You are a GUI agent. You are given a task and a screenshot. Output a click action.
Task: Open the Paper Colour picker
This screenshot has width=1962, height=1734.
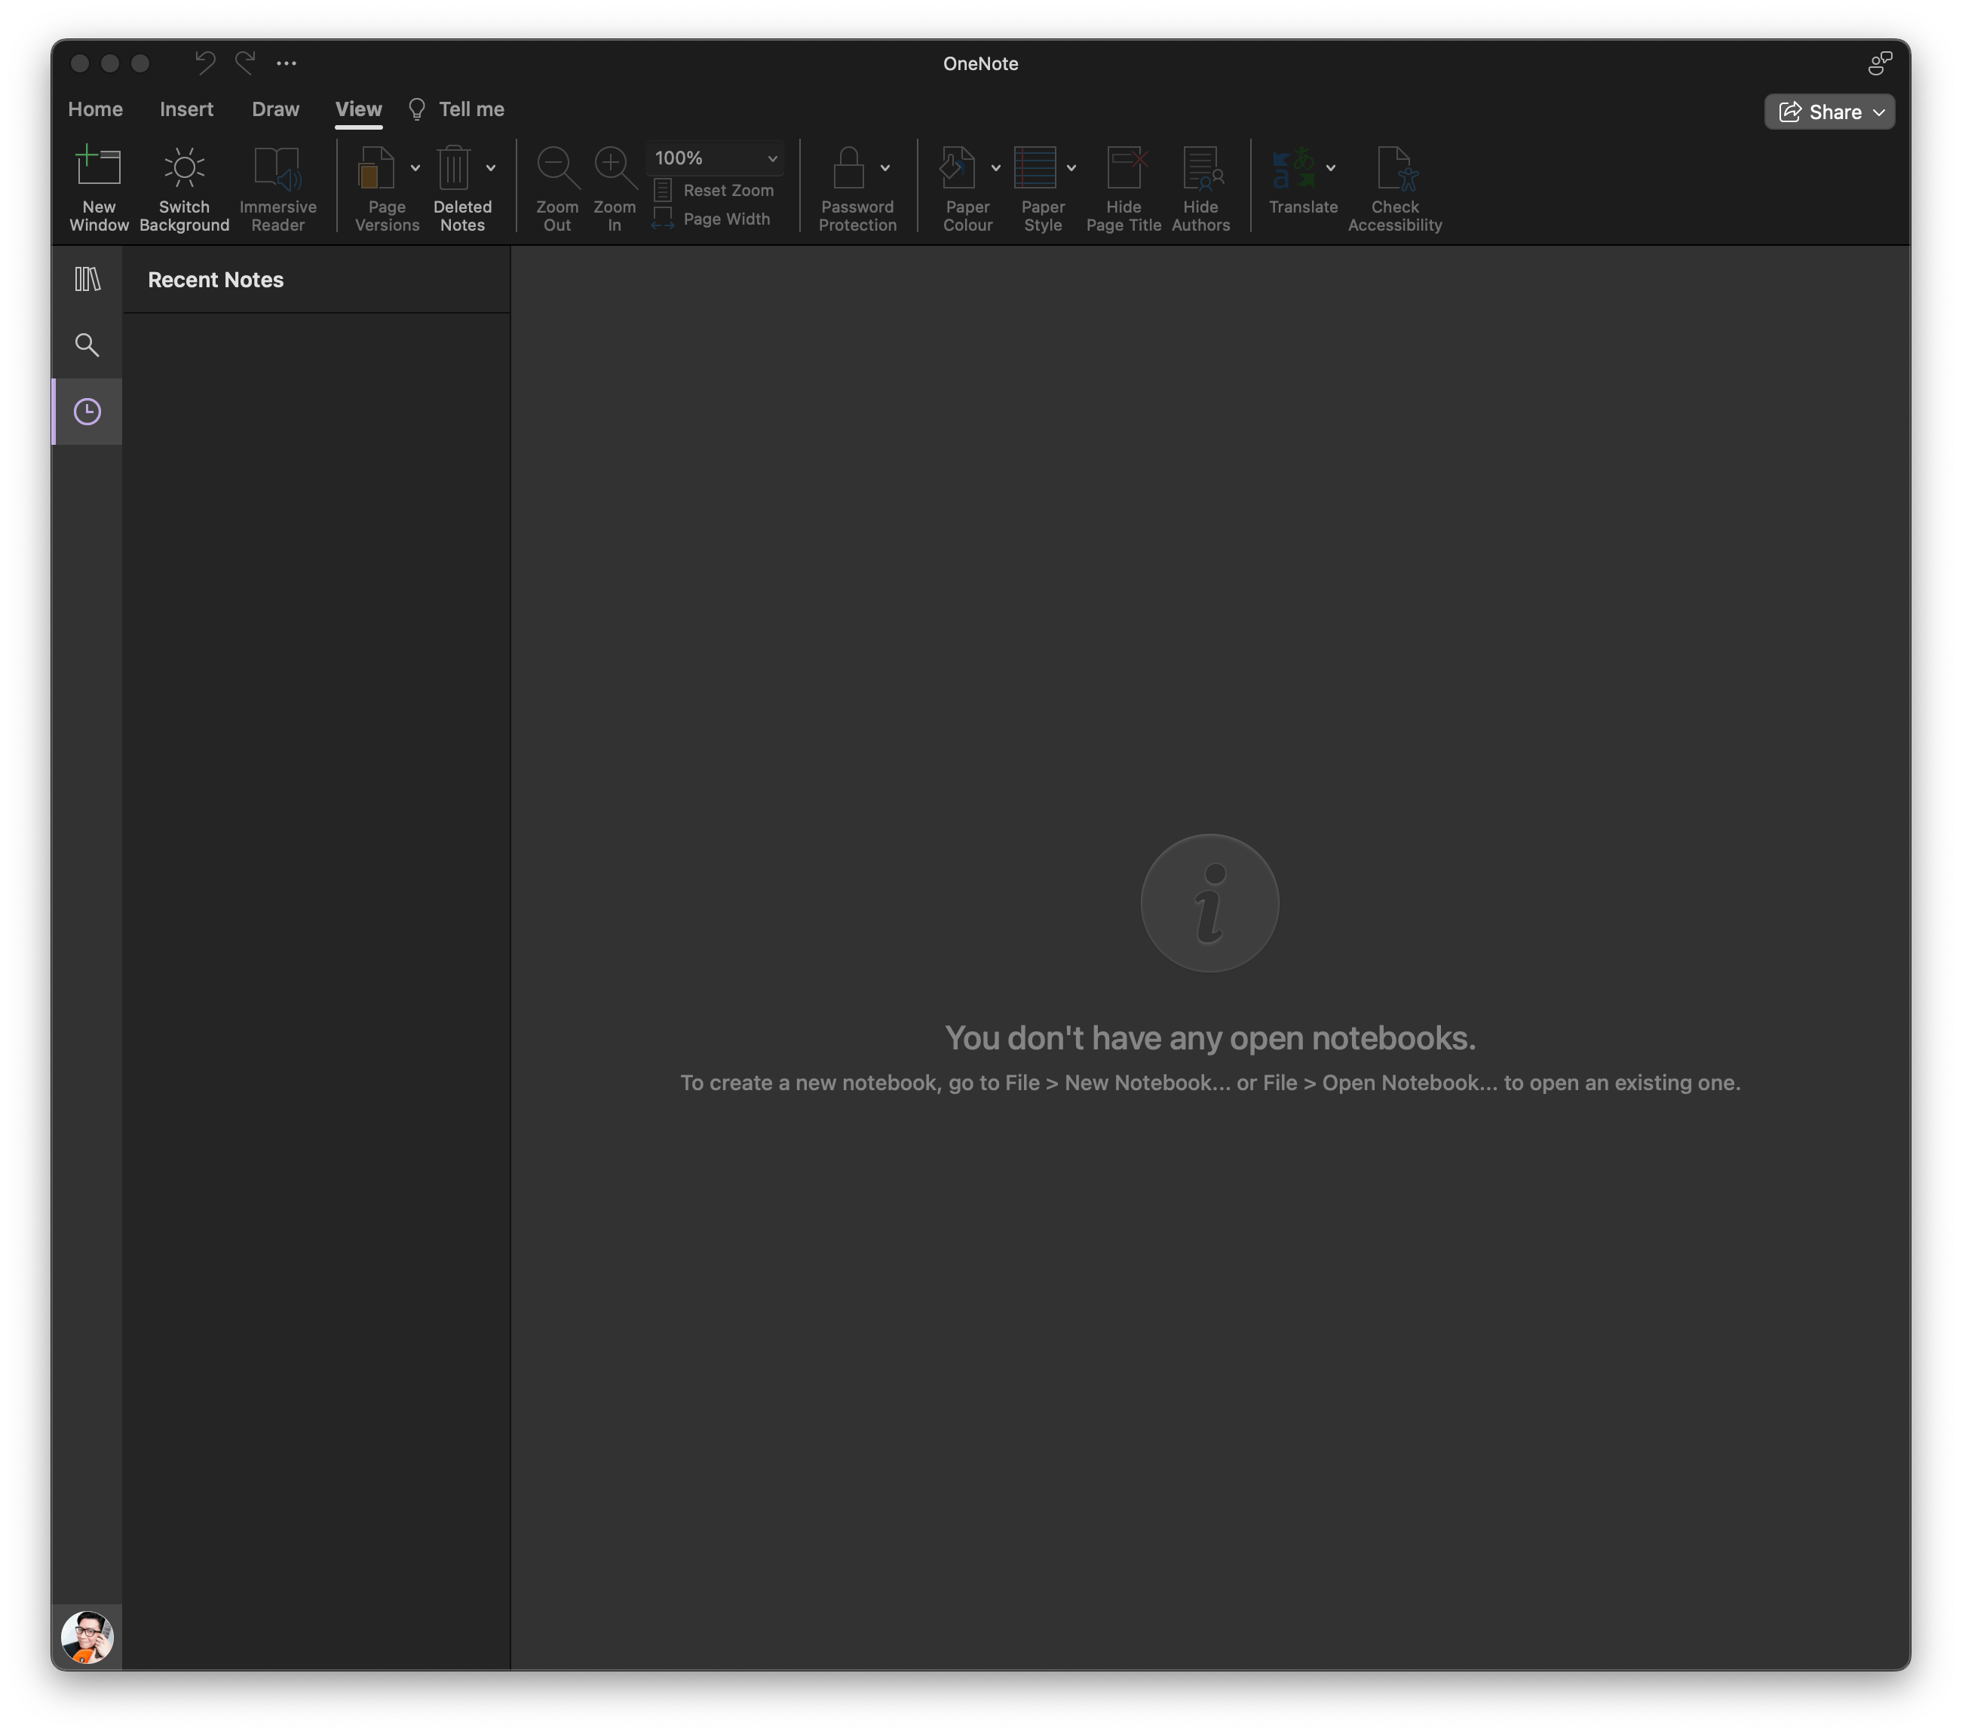point(958,168)
